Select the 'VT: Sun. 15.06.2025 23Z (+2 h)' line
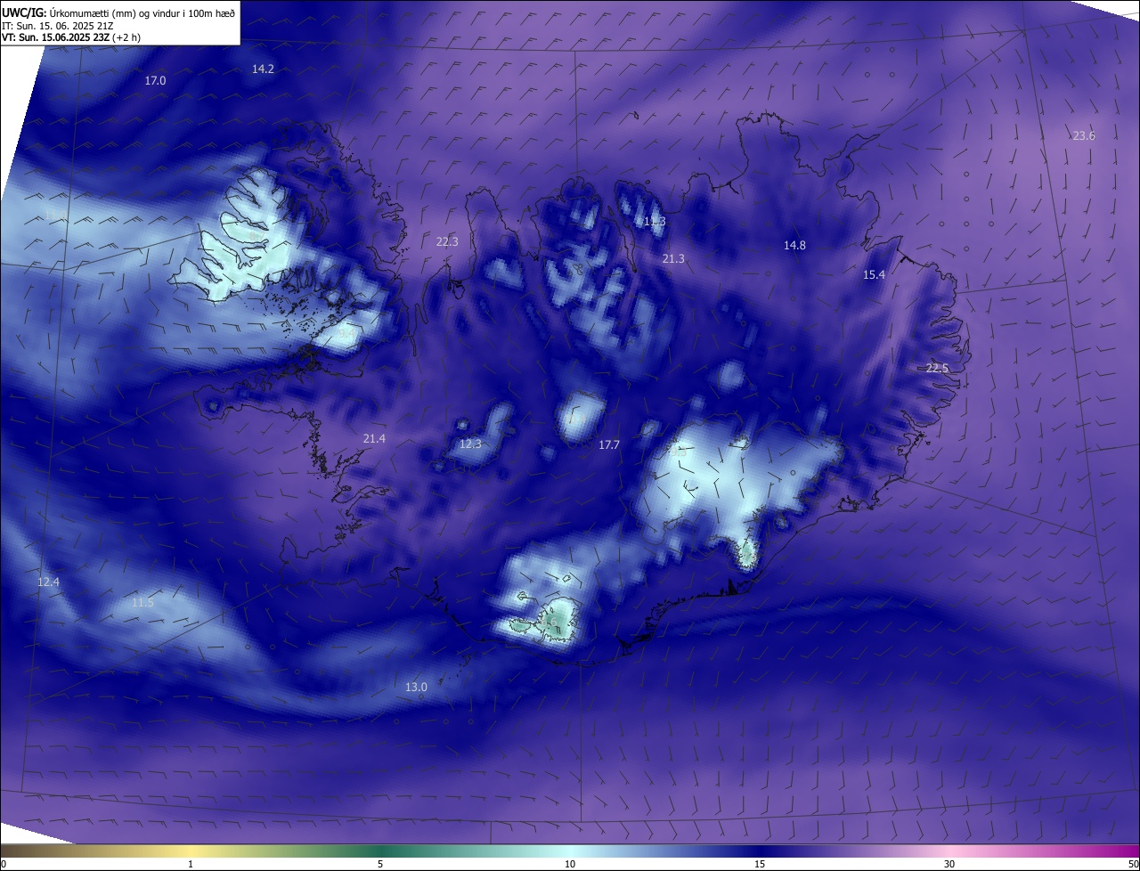 [71, 37]
